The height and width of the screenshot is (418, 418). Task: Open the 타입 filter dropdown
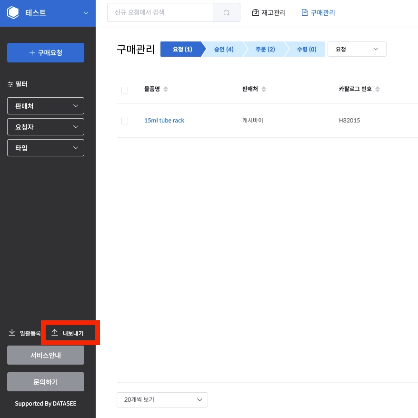[46, 148]
